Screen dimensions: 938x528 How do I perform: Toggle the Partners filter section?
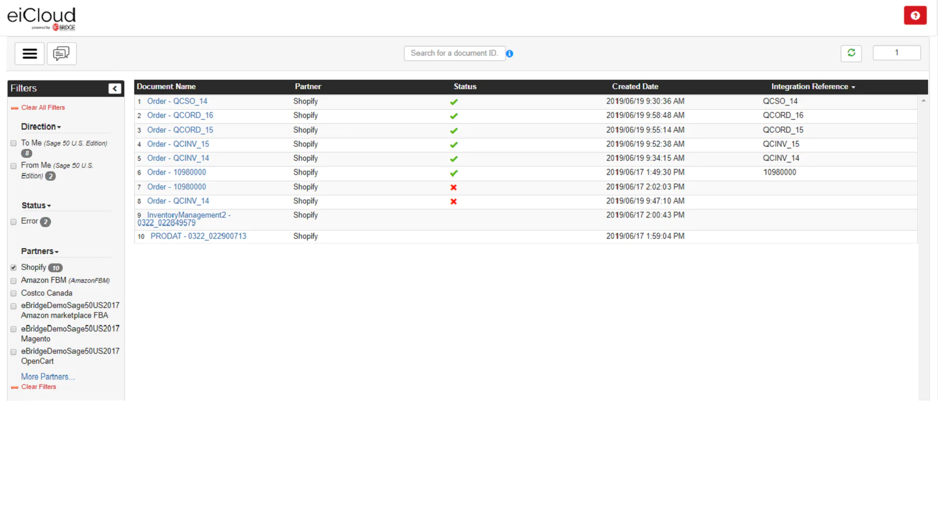click(x=40, y=252)
